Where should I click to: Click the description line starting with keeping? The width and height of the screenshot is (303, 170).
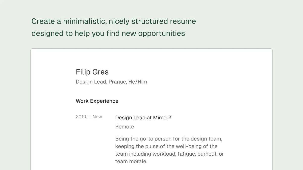166,146
